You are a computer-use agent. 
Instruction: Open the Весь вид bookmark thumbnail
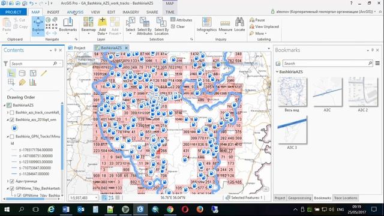(x=292, y=92)
